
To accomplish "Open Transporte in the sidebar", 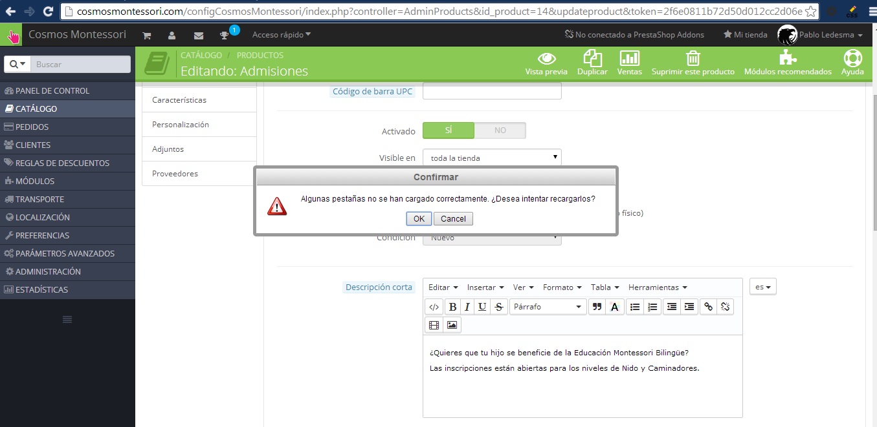I will click(x=67, y=200).
